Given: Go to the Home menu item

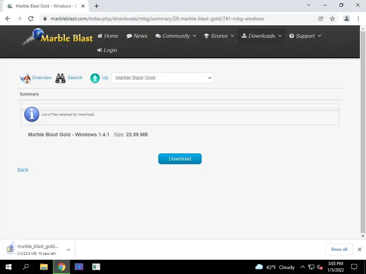Looking at the screenshot, I should tap(108, 36).
